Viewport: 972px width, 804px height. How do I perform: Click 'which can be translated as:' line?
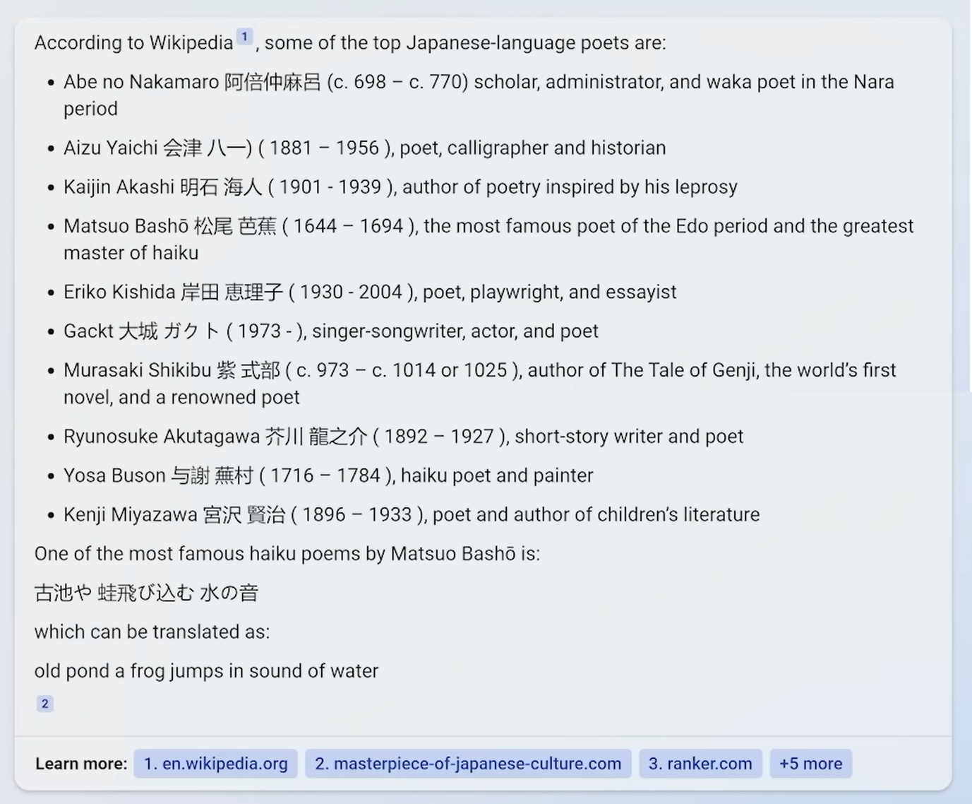pyautogui.click(x=152, y=632)
